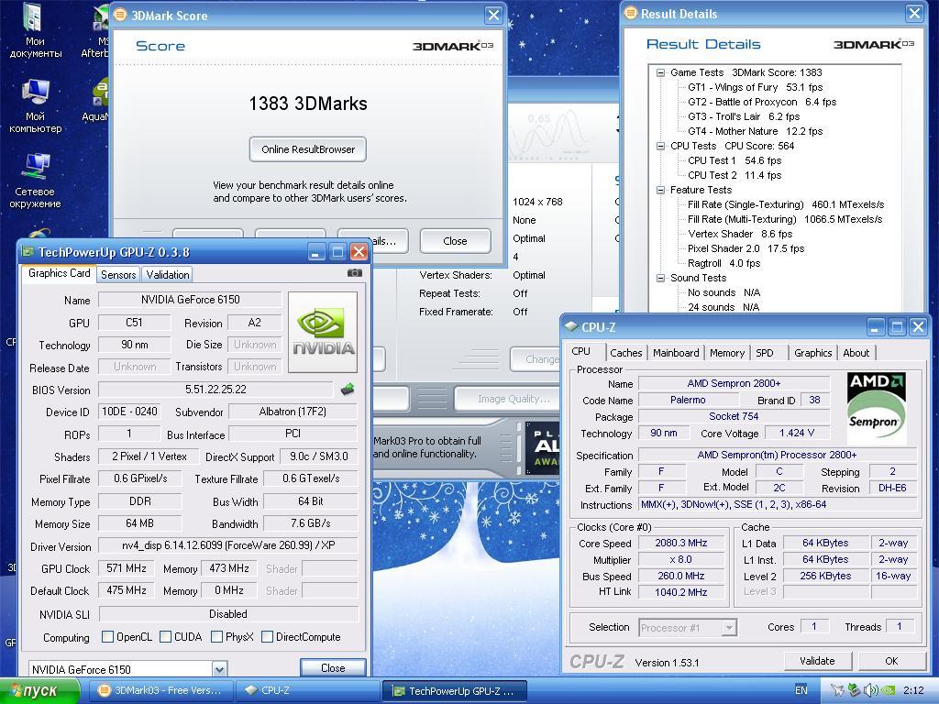Click the volume speaker tray icon
Image resolution: width=939 pixels, height=704 pixels.
click(x=871, y=690)
